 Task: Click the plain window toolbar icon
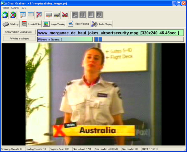(x=31, y=15)
